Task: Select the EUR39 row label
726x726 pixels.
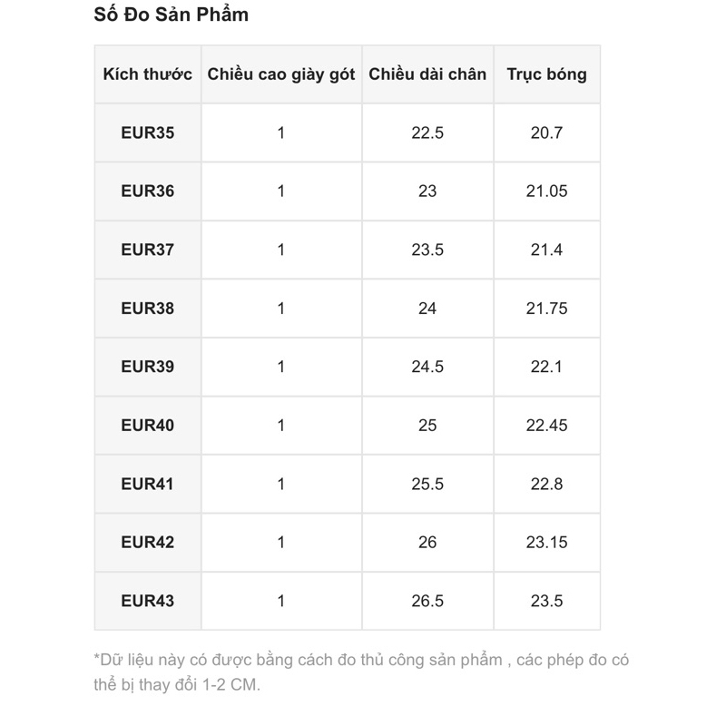Action: click(147, 367)
